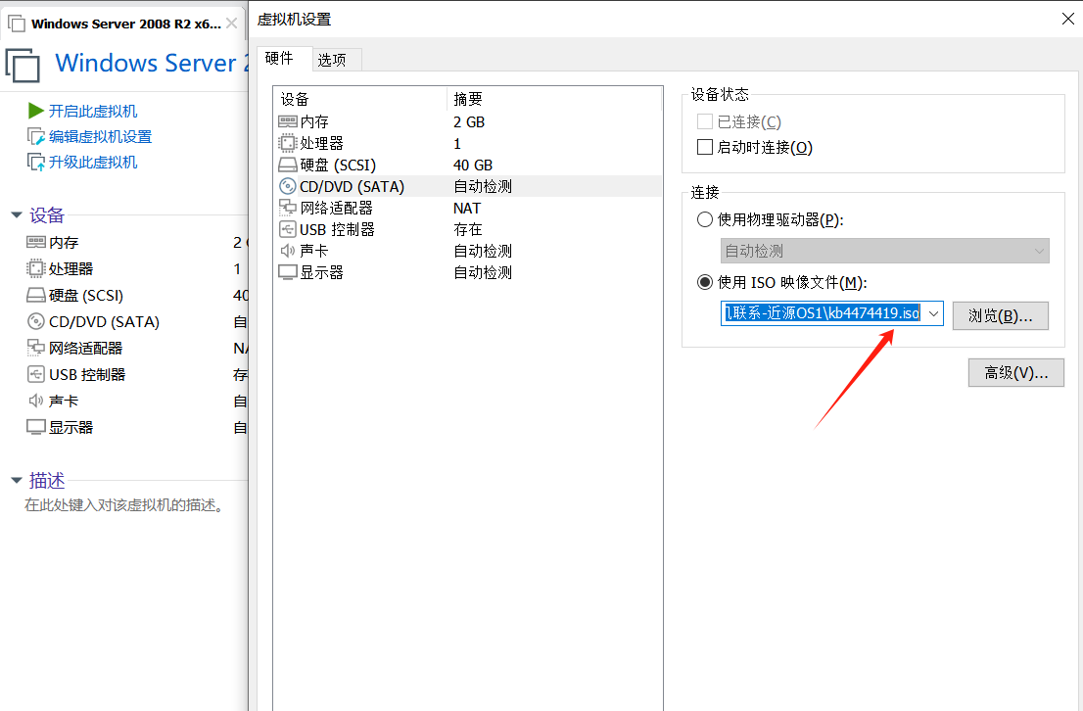The width and height of the screenshot is (1083, 711).
Task: Click the description text area in main window
Action: coord(124,505)
